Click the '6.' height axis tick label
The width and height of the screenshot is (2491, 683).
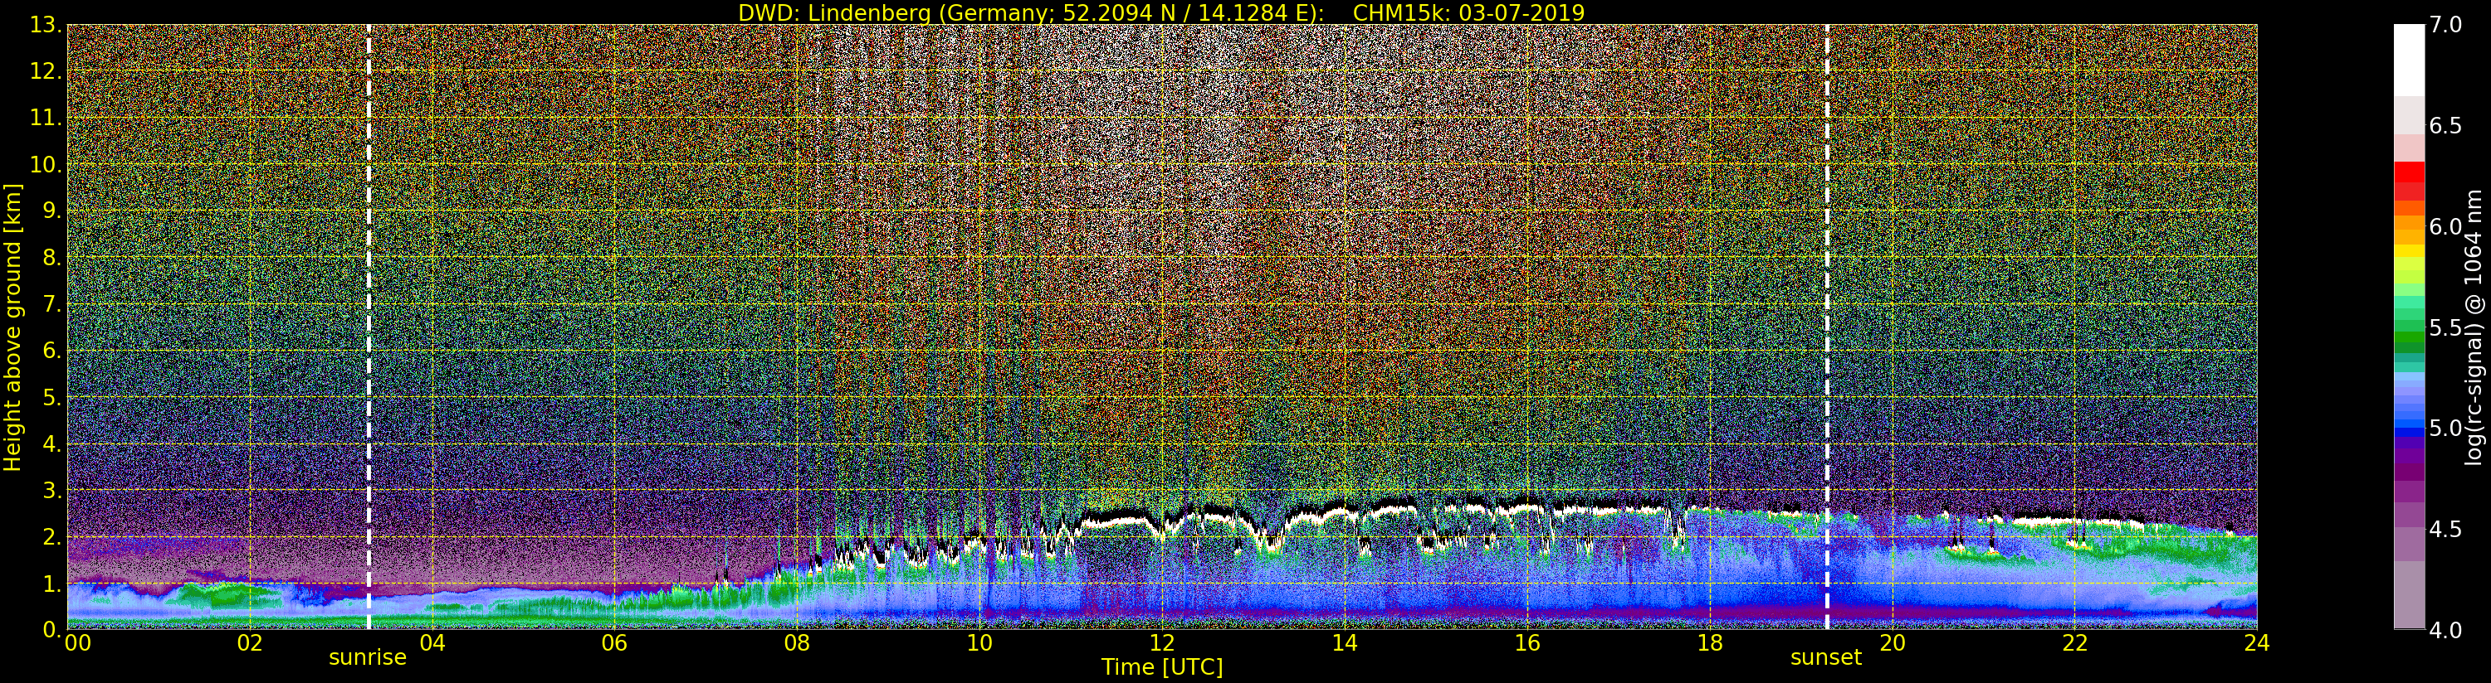coord(52,351)
